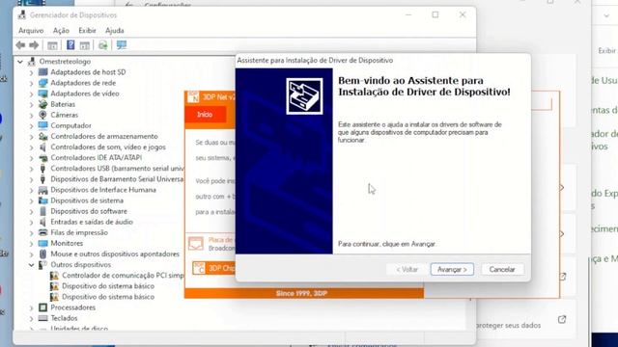Select Controladores USB tree item
This screenshot has width=618, height=347.
117,168
